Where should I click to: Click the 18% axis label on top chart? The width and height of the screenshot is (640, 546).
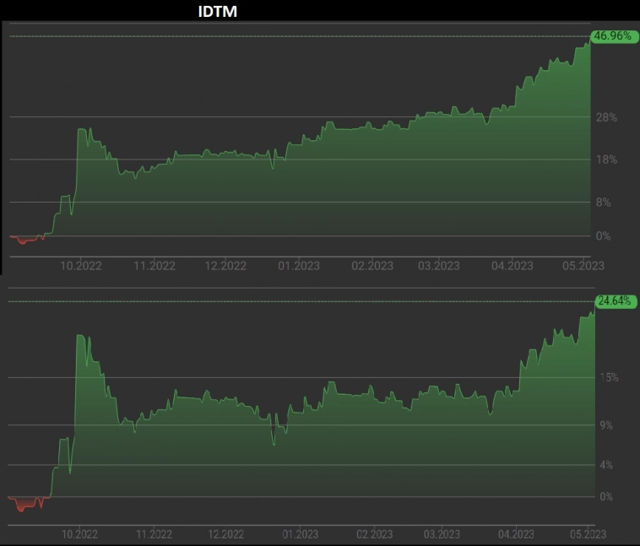[606, 159]
